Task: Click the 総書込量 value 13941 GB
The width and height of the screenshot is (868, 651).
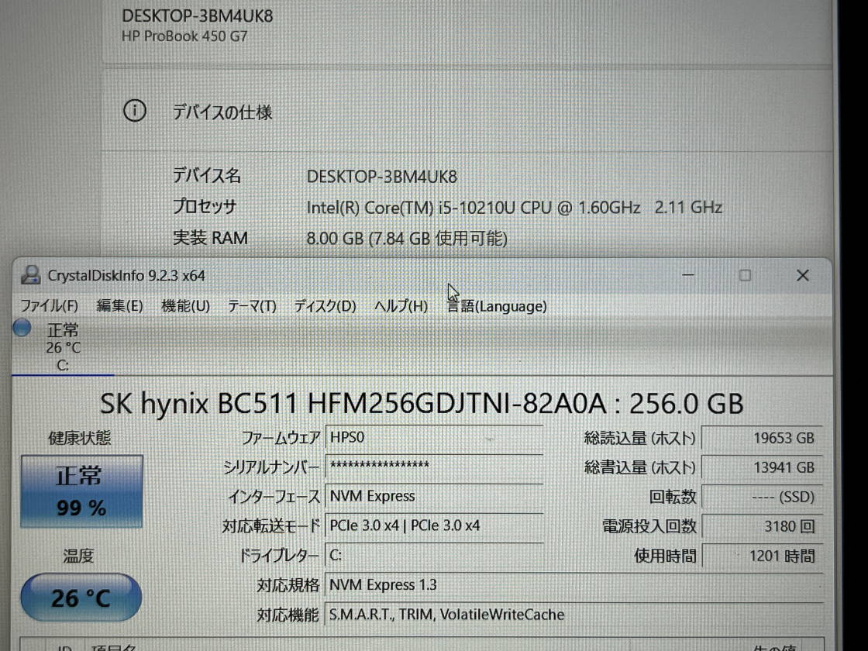Action: (763, 468)
